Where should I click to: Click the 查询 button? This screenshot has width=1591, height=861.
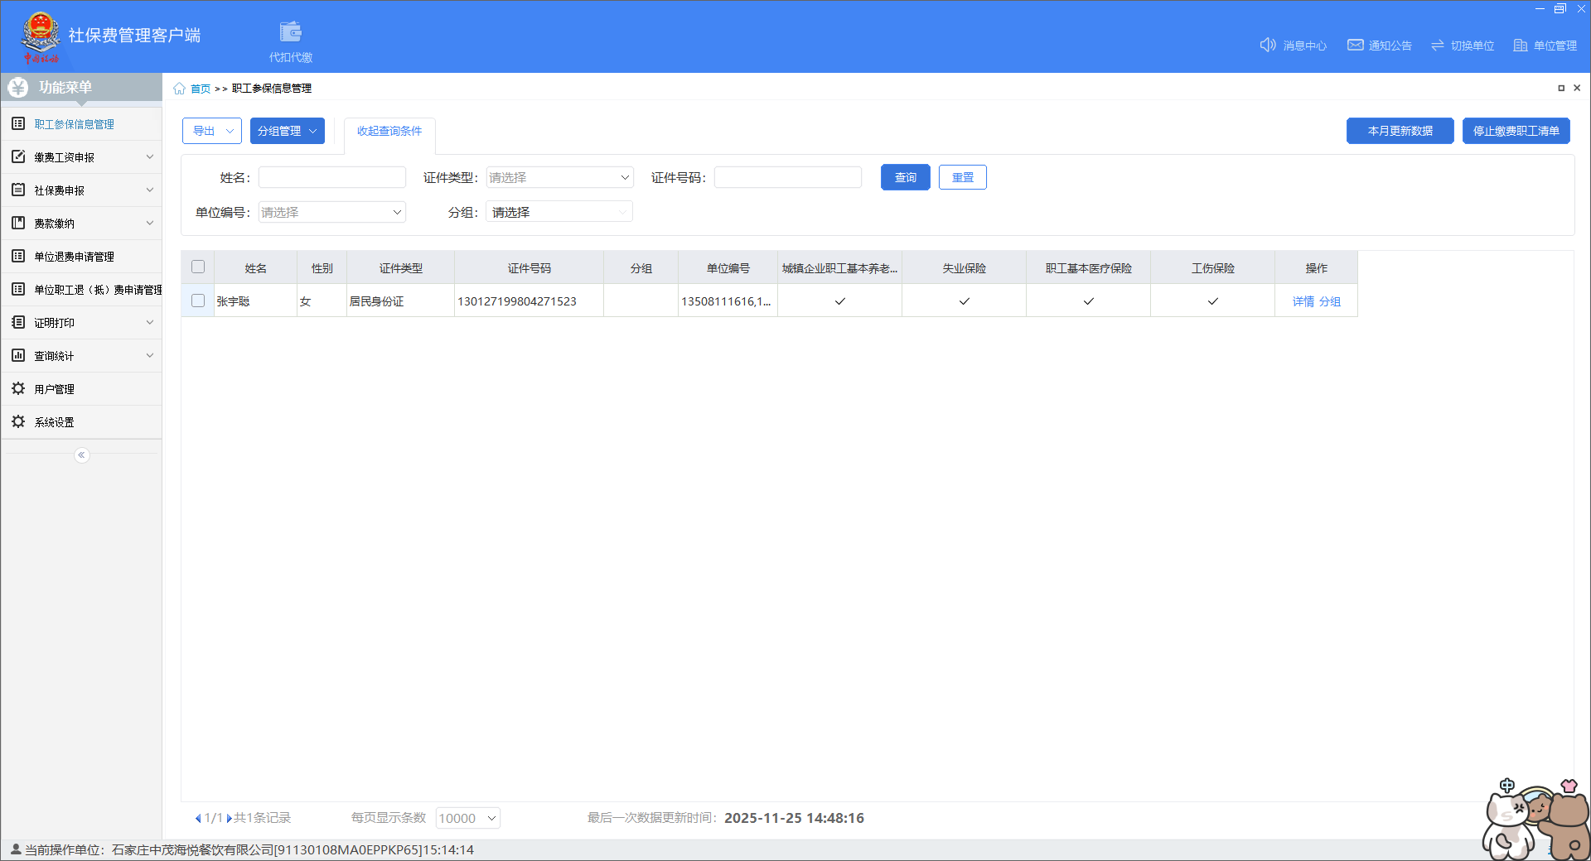(905, 178)
